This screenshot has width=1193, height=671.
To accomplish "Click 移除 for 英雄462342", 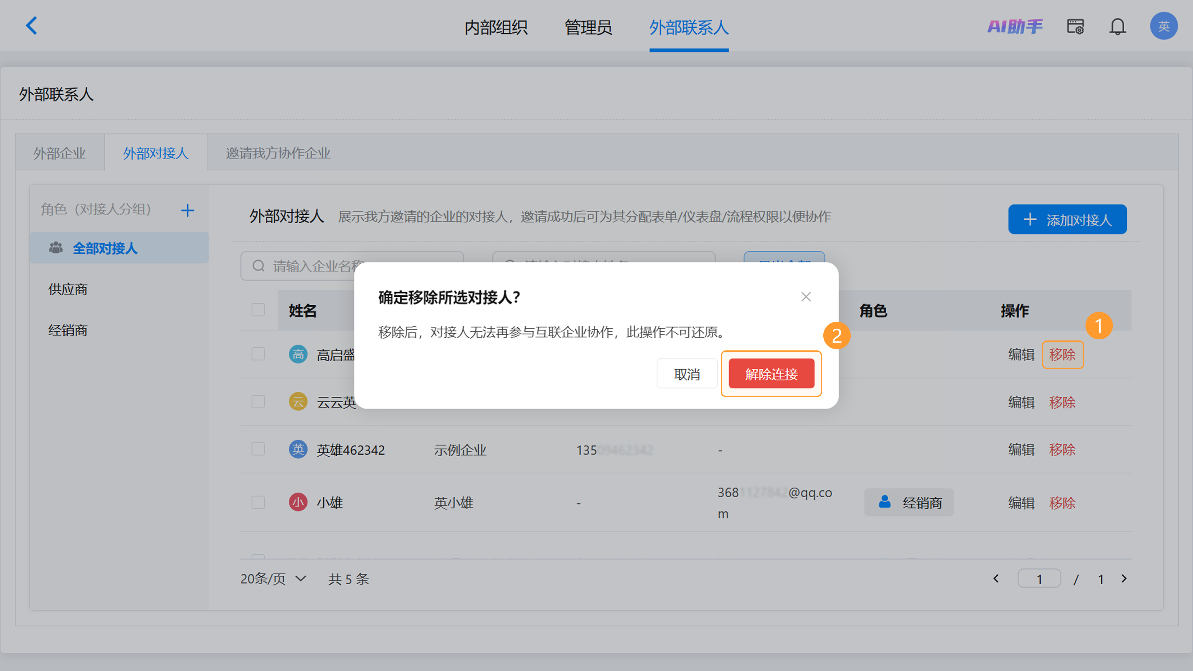I will tap(1063, 450).
